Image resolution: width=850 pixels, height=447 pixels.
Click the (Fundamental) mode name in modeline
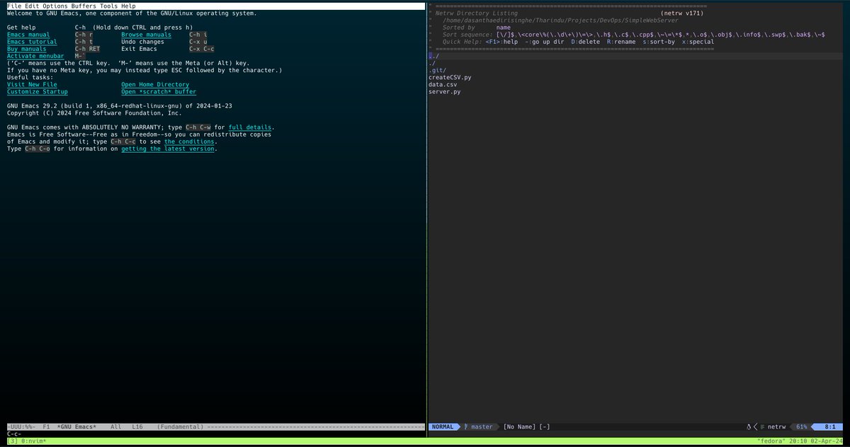(180, 426)
